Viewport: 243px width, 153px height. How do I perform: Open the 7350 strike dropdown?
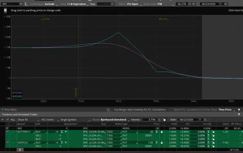(x=114, y=132)
